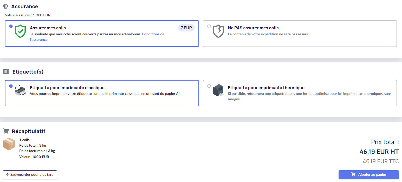Click the broken grey shield icon
The image size is (402, 182).
coord(218,31)
